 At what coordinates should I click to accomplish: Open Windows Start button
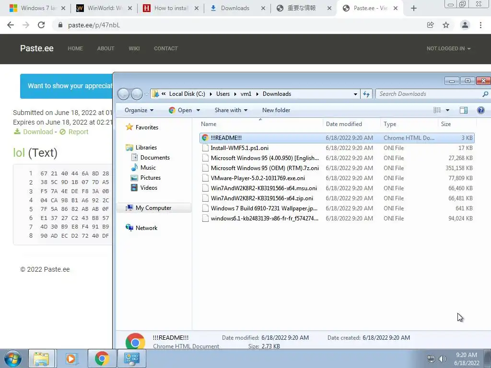(13, 358)
